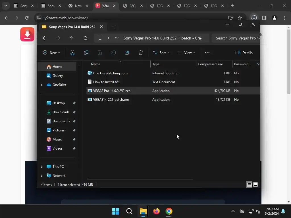Click the Paste clipboard icon

tap(100, 53)
